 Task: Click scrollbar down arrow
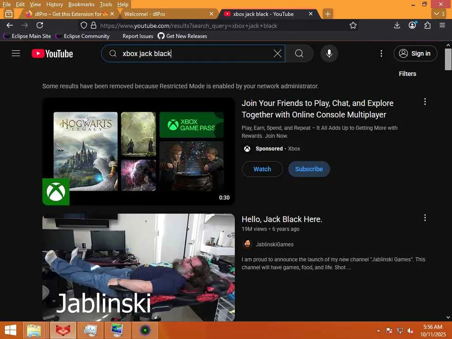click(448, 317)
